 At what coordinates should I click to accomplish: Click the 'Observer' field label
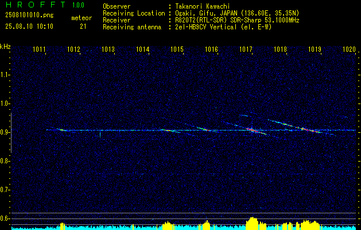click(x=117, y=6)
